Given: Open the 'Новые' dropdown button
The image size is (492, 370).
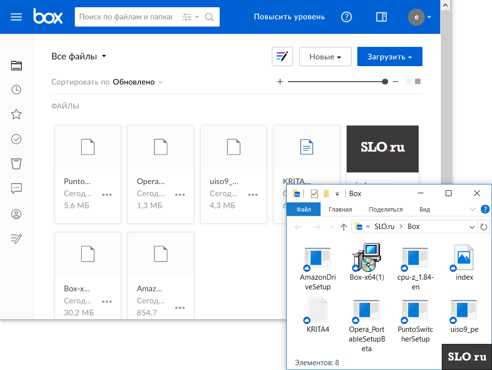Looking at the screenshot, I should tap(325, 57).
